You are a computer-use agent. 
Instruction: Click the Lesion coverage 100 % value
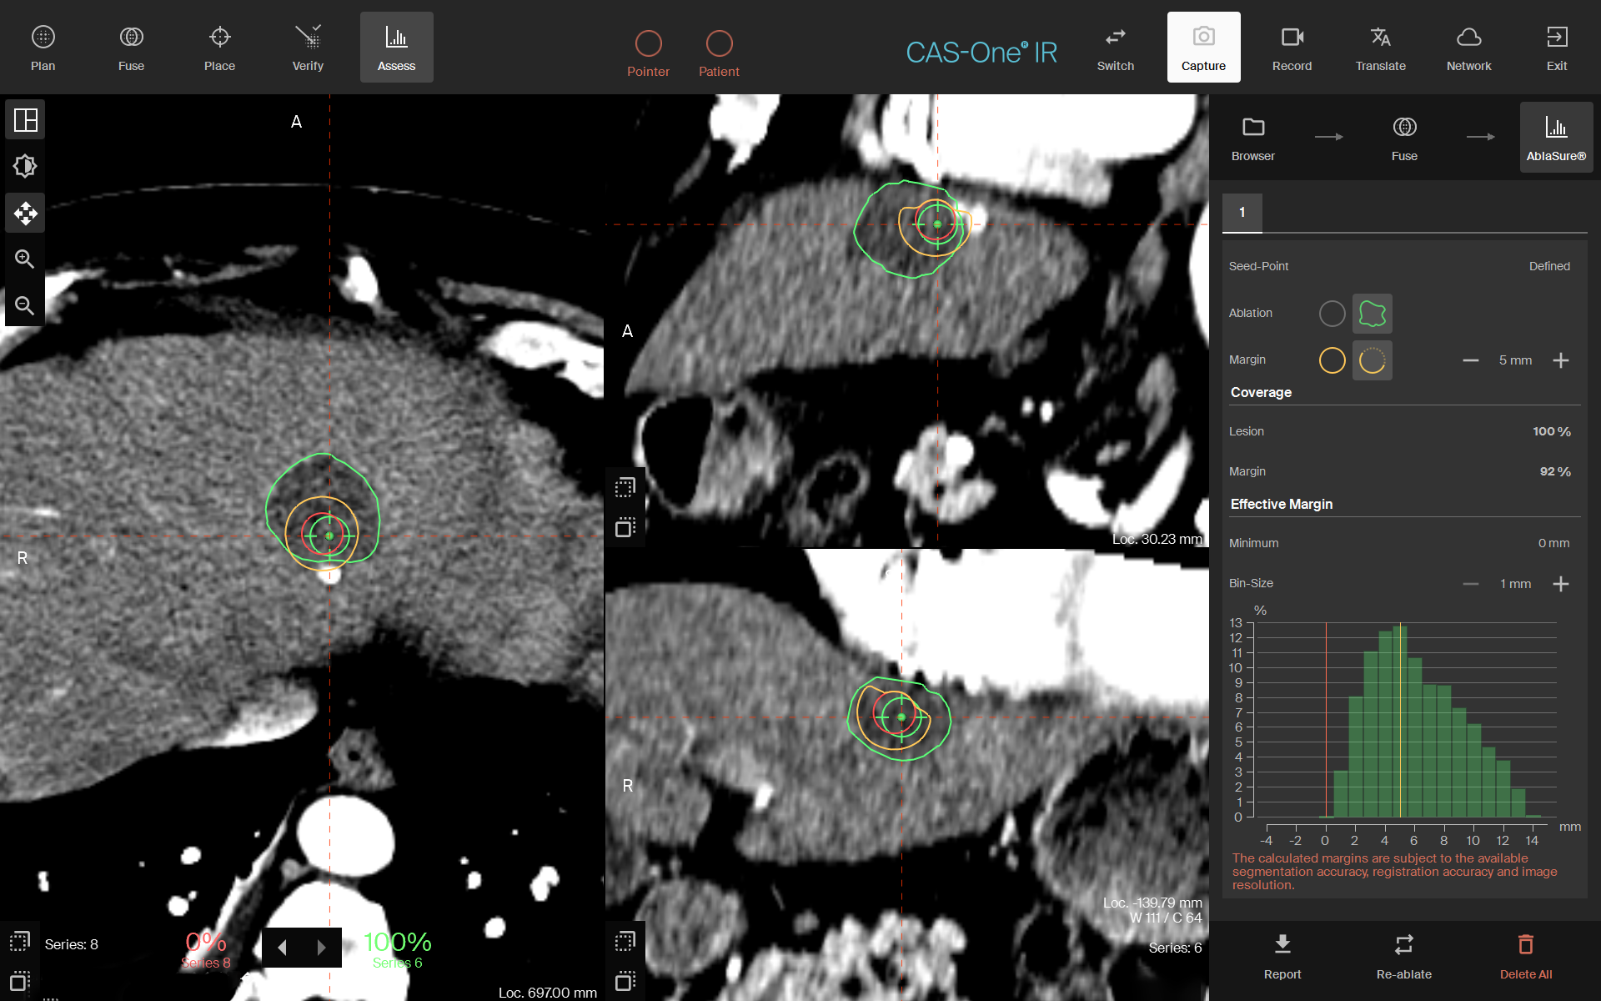pyautogui.click(x=1551, y=431)
